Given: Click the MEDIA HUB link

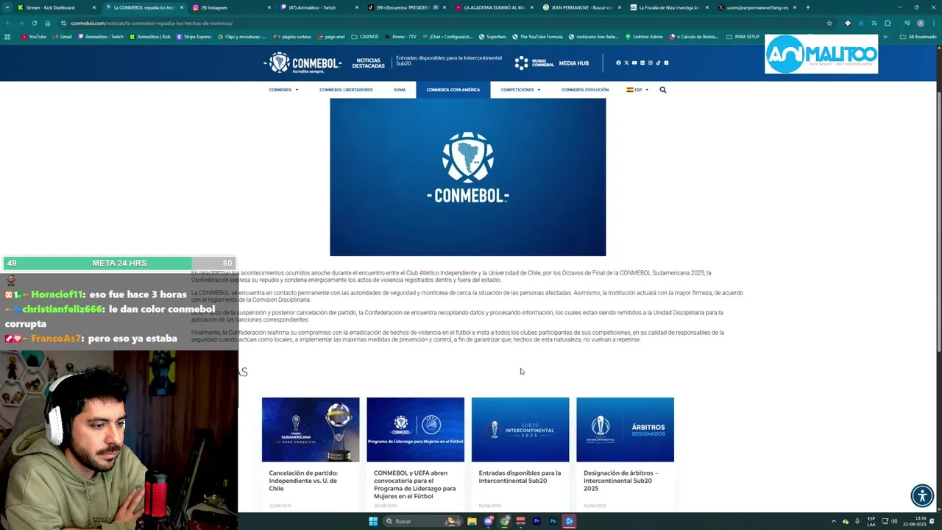Looking at the screenshot, I should [574, 63].
